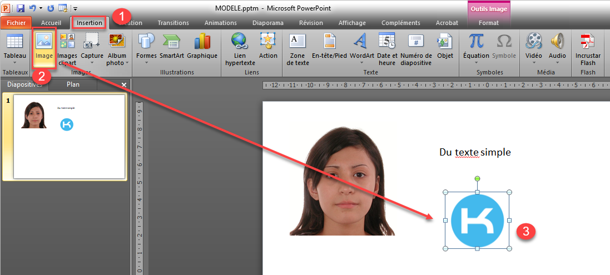Expand the Album photo dropdown arrow
Image resolution: width=610 pixels, height=275 pixels.
(x=127, y=63)
